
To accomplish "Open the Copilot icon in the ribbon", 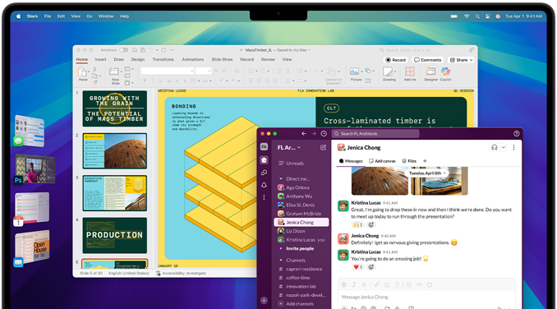I will tap(445, 74).
